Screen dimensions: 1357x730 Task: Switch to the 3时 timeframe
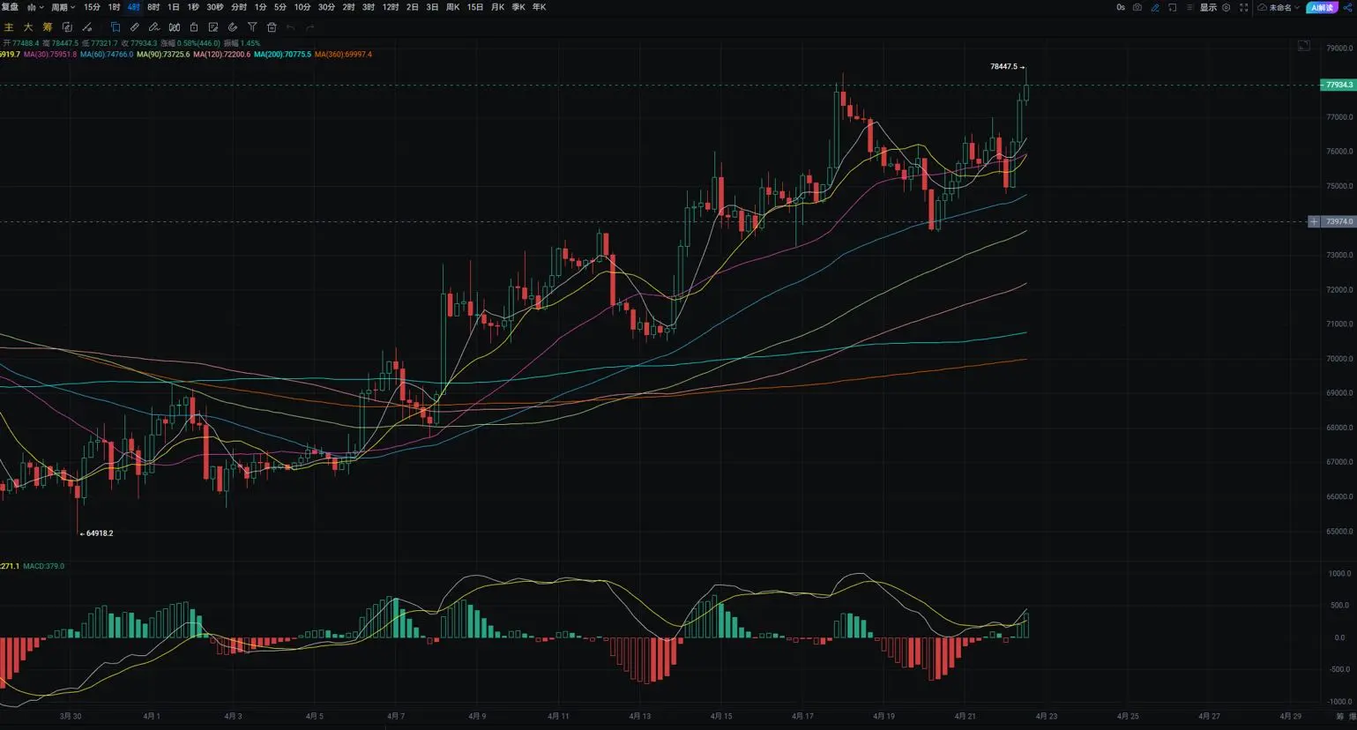click(x=369, y=7)
